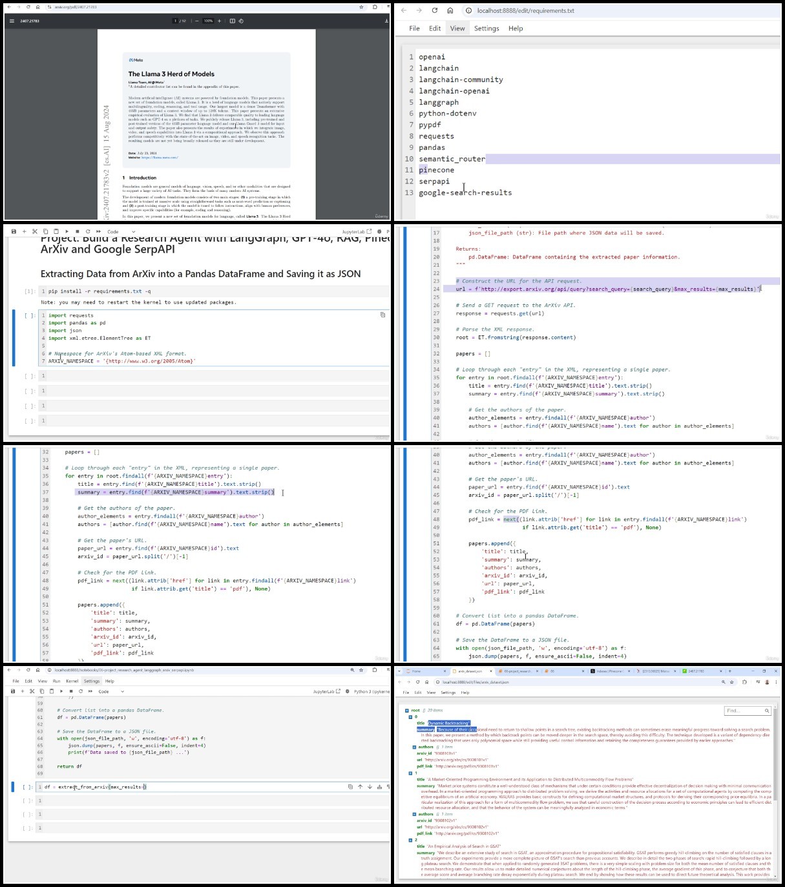Click the search icon in JSON Find box
Screen dimensions: 785x887
tap(767, 711)
